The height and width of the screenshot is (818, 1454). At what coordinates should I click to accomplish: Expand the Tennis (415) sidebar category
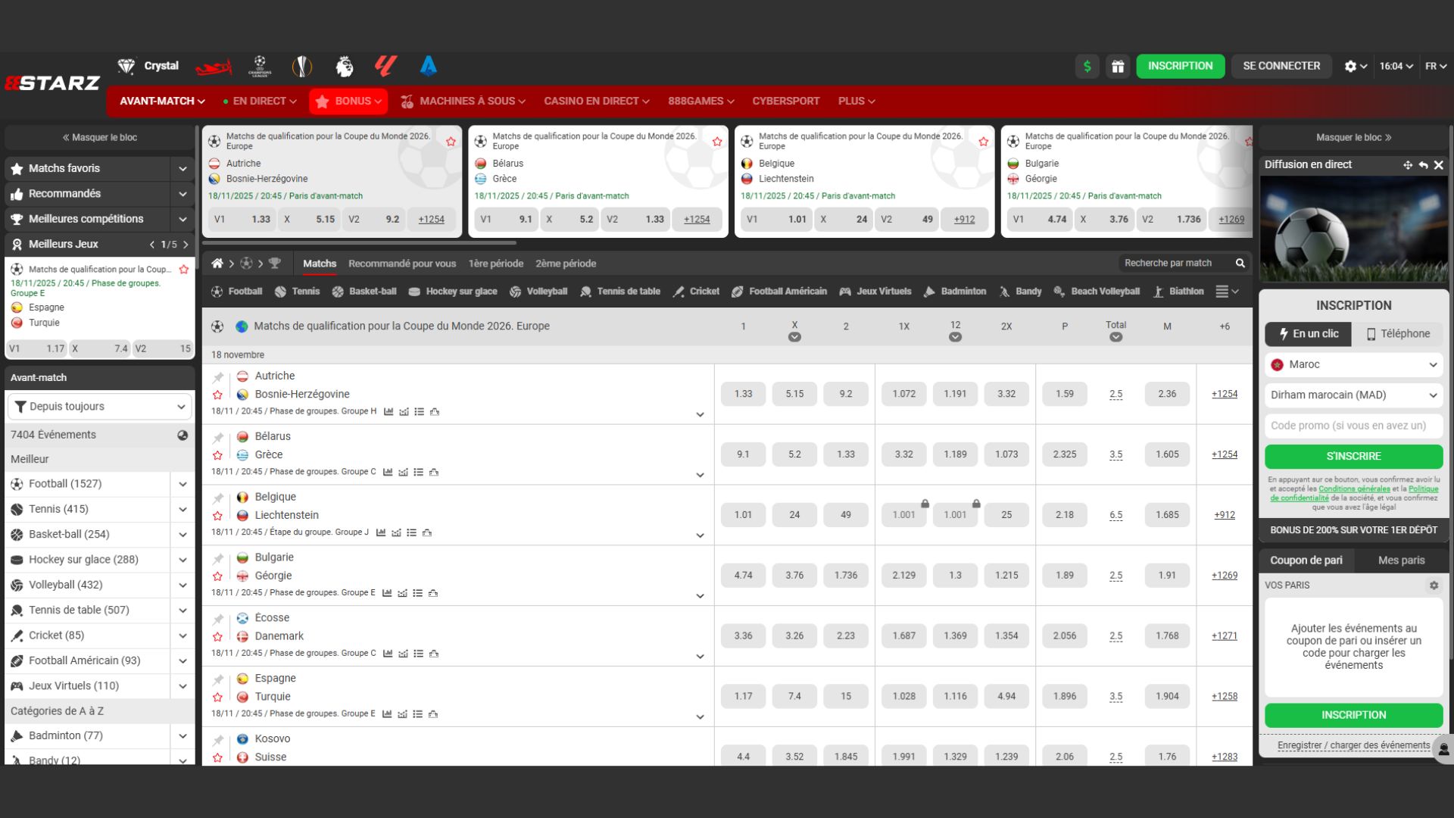(183, 509)
